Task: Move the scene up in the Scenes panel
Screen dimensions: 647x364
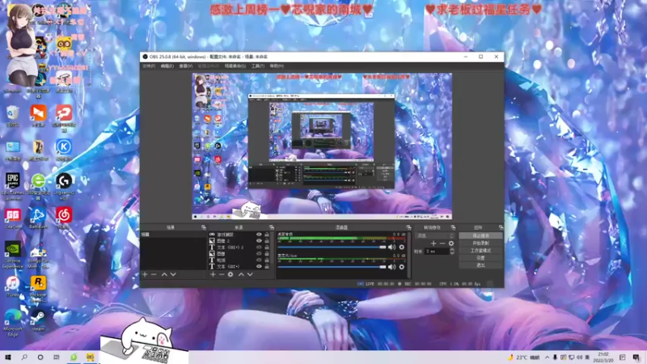Action: pos(164,274)
